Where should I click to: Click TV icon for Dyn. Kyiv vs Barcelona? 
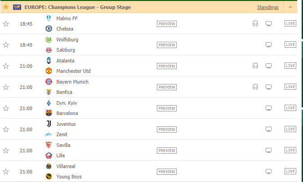[x=268, y=108]
